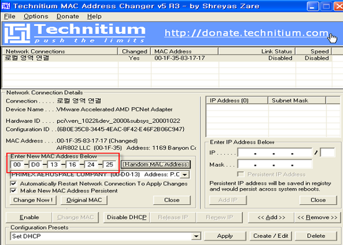Open the Help menu
Image resolution: width=343 pixels, height=245 pixels.
click(x=94, y=17)
